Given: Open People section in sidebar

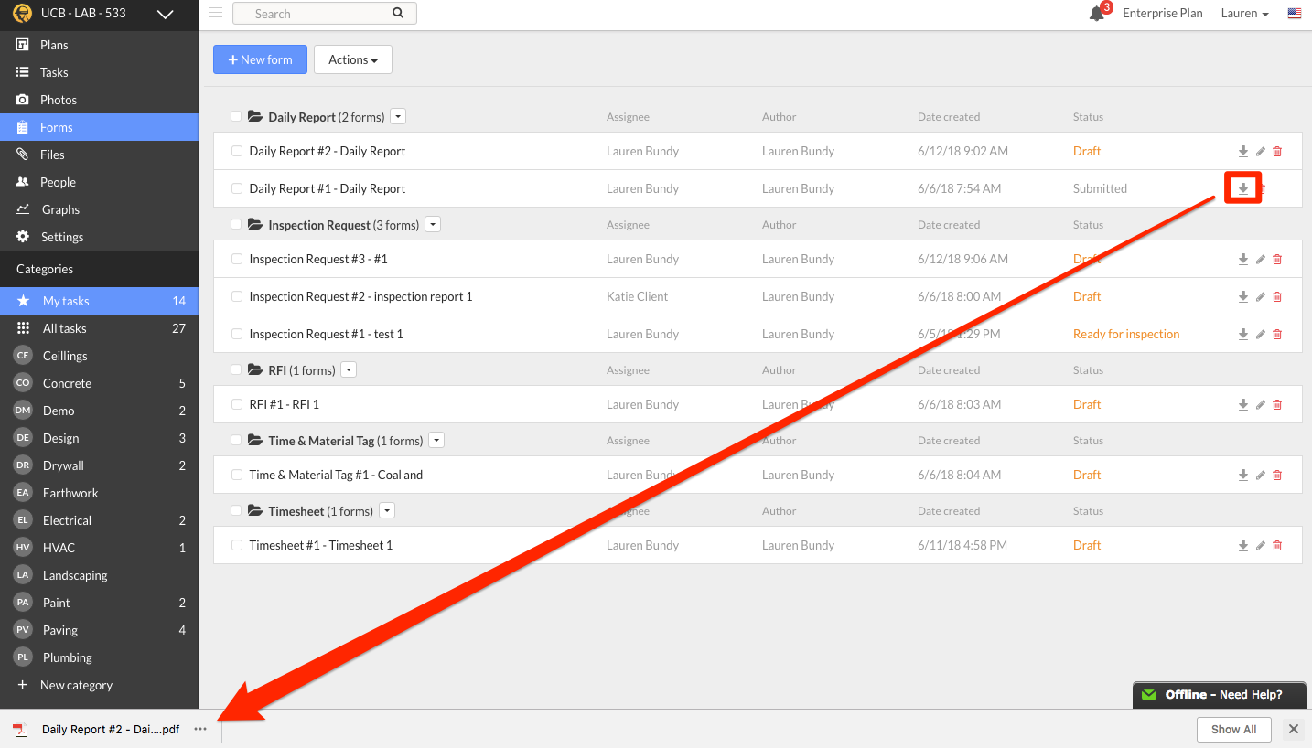Looking at the screenshot, I should 99,182.
